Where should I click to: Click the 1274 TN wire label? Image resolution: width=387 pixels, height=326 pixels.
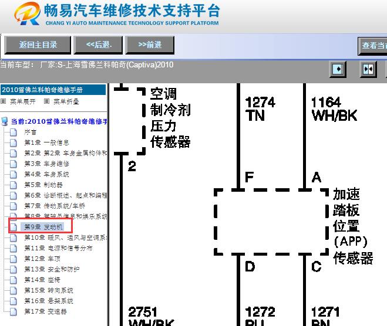click(x=260, y=109)
